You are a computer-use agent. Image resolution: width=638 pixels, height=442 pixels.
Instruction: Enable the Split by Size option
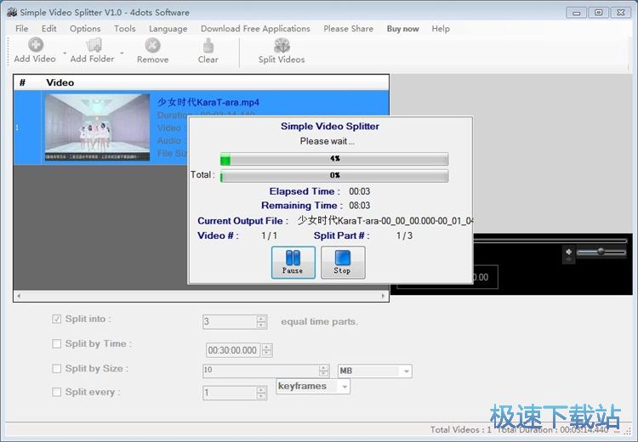(57, 369)
